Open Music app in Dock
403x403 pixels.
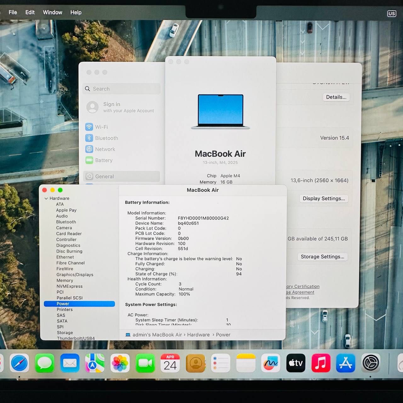[x=321, y=363]
